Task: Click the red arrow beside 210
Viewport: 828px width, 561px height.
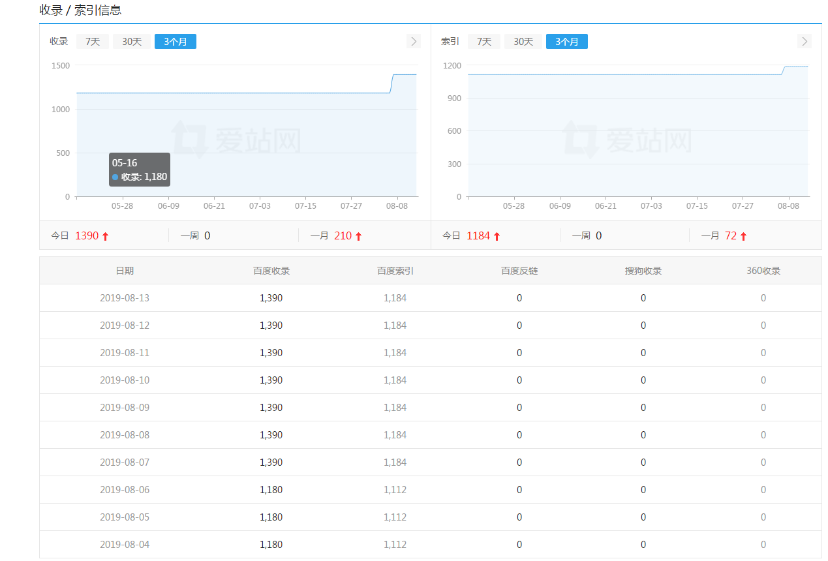Action: [358, 236]
